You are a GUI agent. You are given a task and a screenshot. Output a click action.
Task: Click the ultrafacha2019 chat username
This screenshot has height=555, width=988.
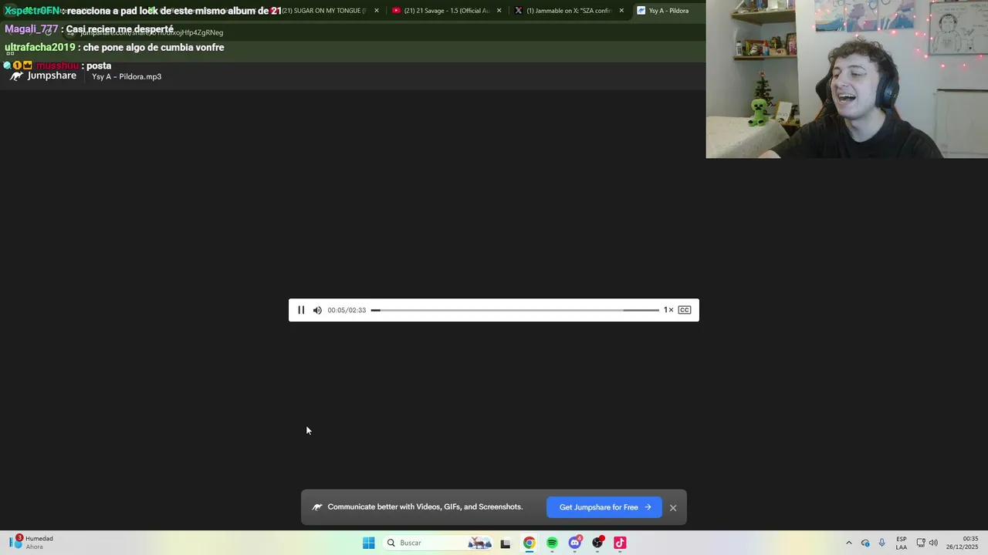point(40,48)
